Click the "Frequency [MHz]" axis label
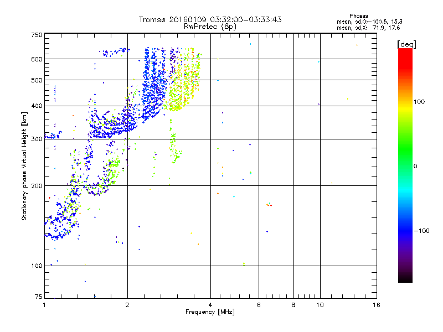This screenshot has height=332, width=443. click(210, 312)
